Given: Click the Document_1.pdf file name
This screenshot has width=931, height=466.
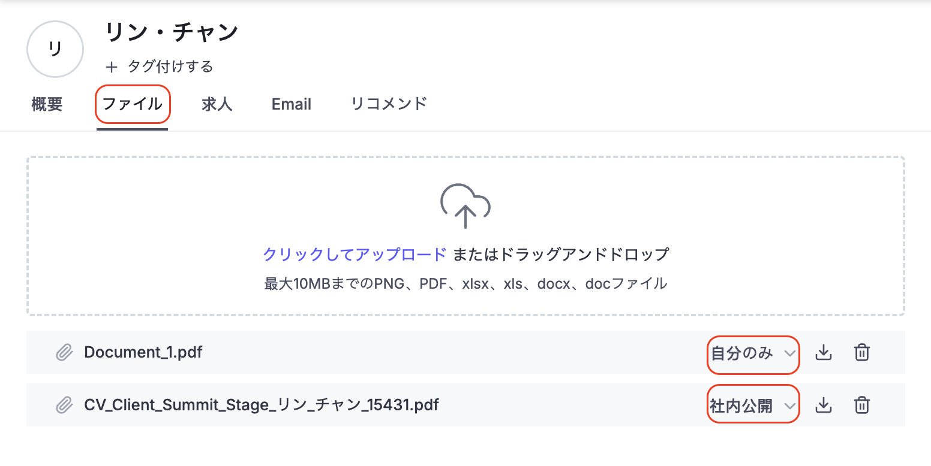Looking at the screenshot, I should pyautogui.click(x=143, y=352).
